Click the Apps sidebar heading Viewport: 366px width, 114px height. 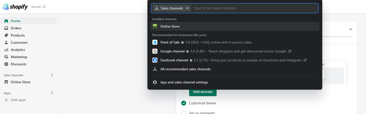tap(7, 93)
